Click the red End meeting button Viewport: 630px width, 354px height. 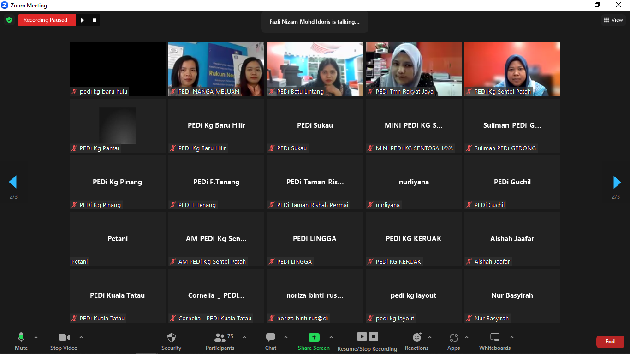click(610, 342)
